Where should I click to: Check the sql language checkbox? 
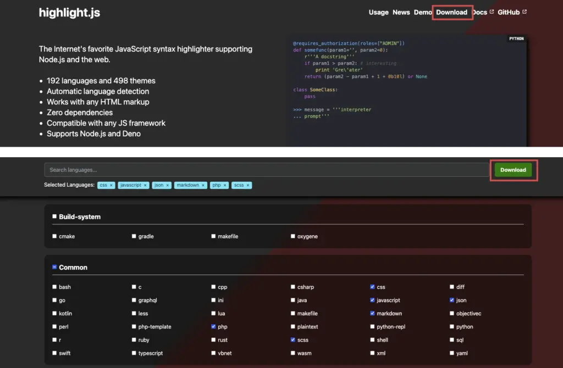(x=452, y=339)
